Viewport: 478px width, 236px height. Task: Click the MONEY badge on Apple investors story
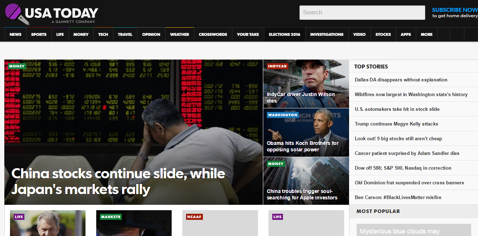tap(276, 164)
